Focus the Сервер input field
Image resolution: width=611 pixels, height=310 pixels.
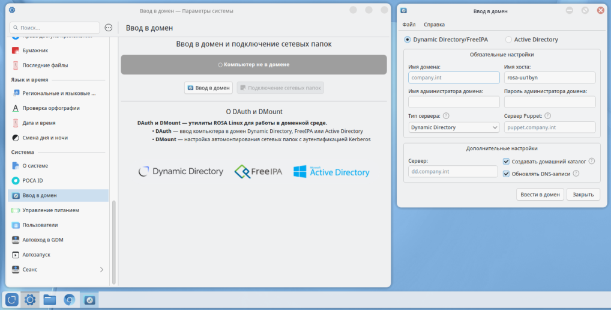point(453,172)
